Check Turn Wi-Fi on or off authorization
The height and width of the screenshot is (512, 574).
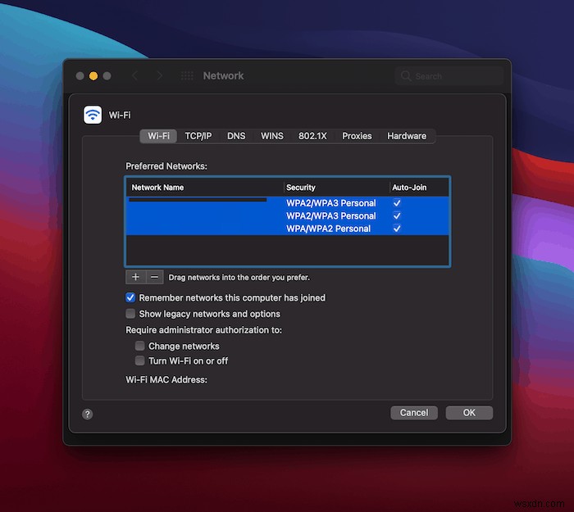[140, 360]
